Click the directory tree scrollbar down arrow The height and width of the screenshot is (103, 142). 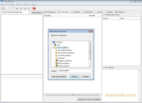coord(90,66)
